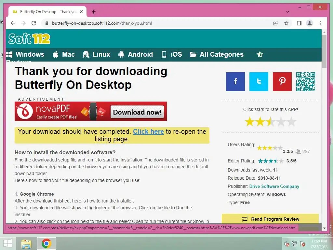Click novaPDF Download now! banner button

pyautogui.click(x=137, y=112)
